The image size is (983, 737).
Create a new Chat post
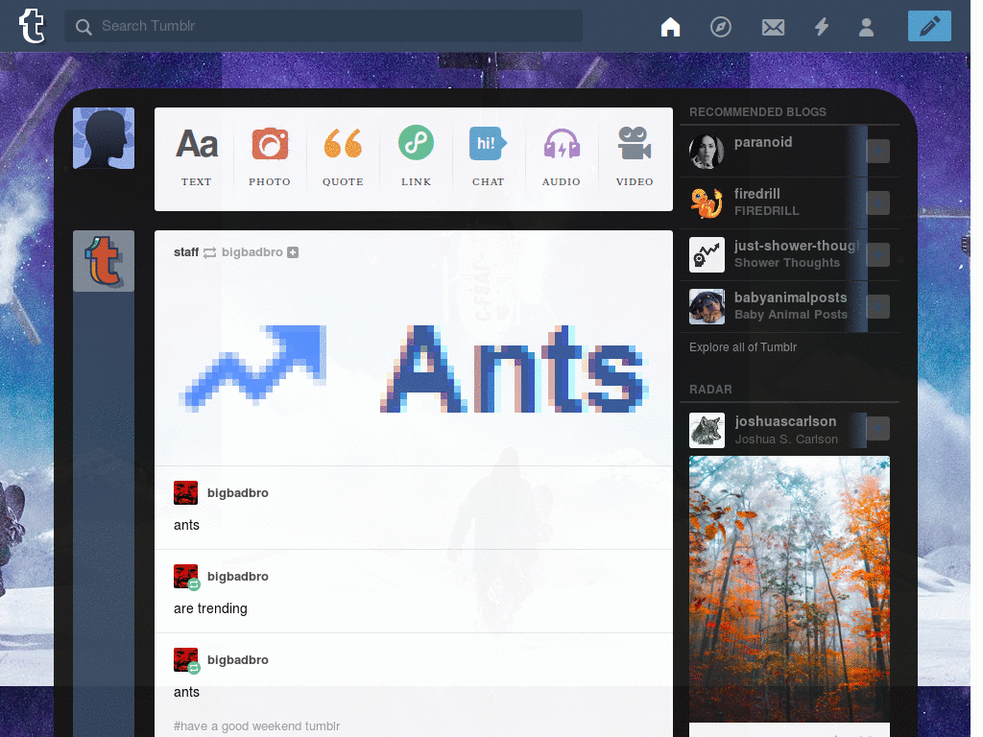point(489,157)
